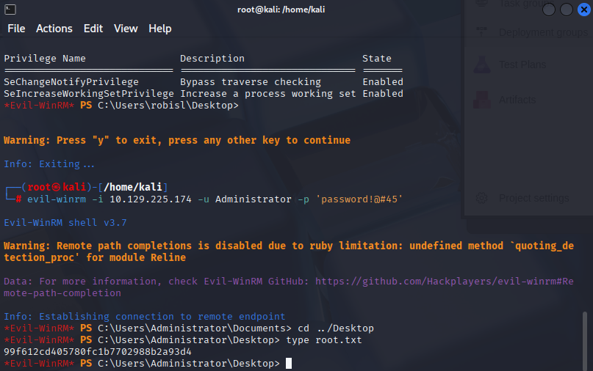Viewport: 593px width, 371px height.
Task: Click the 'type root.txt' command
Action: tap(324, 340)
